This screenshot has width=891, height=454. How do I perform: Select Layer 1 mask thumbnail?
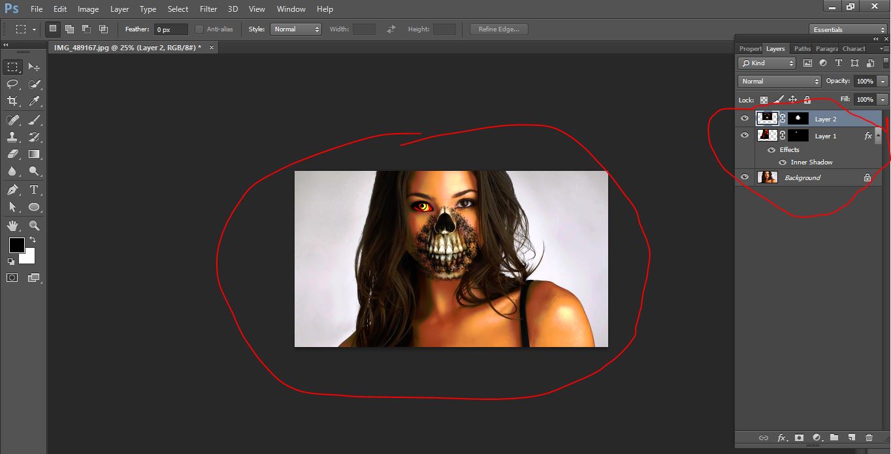[798, 136]
